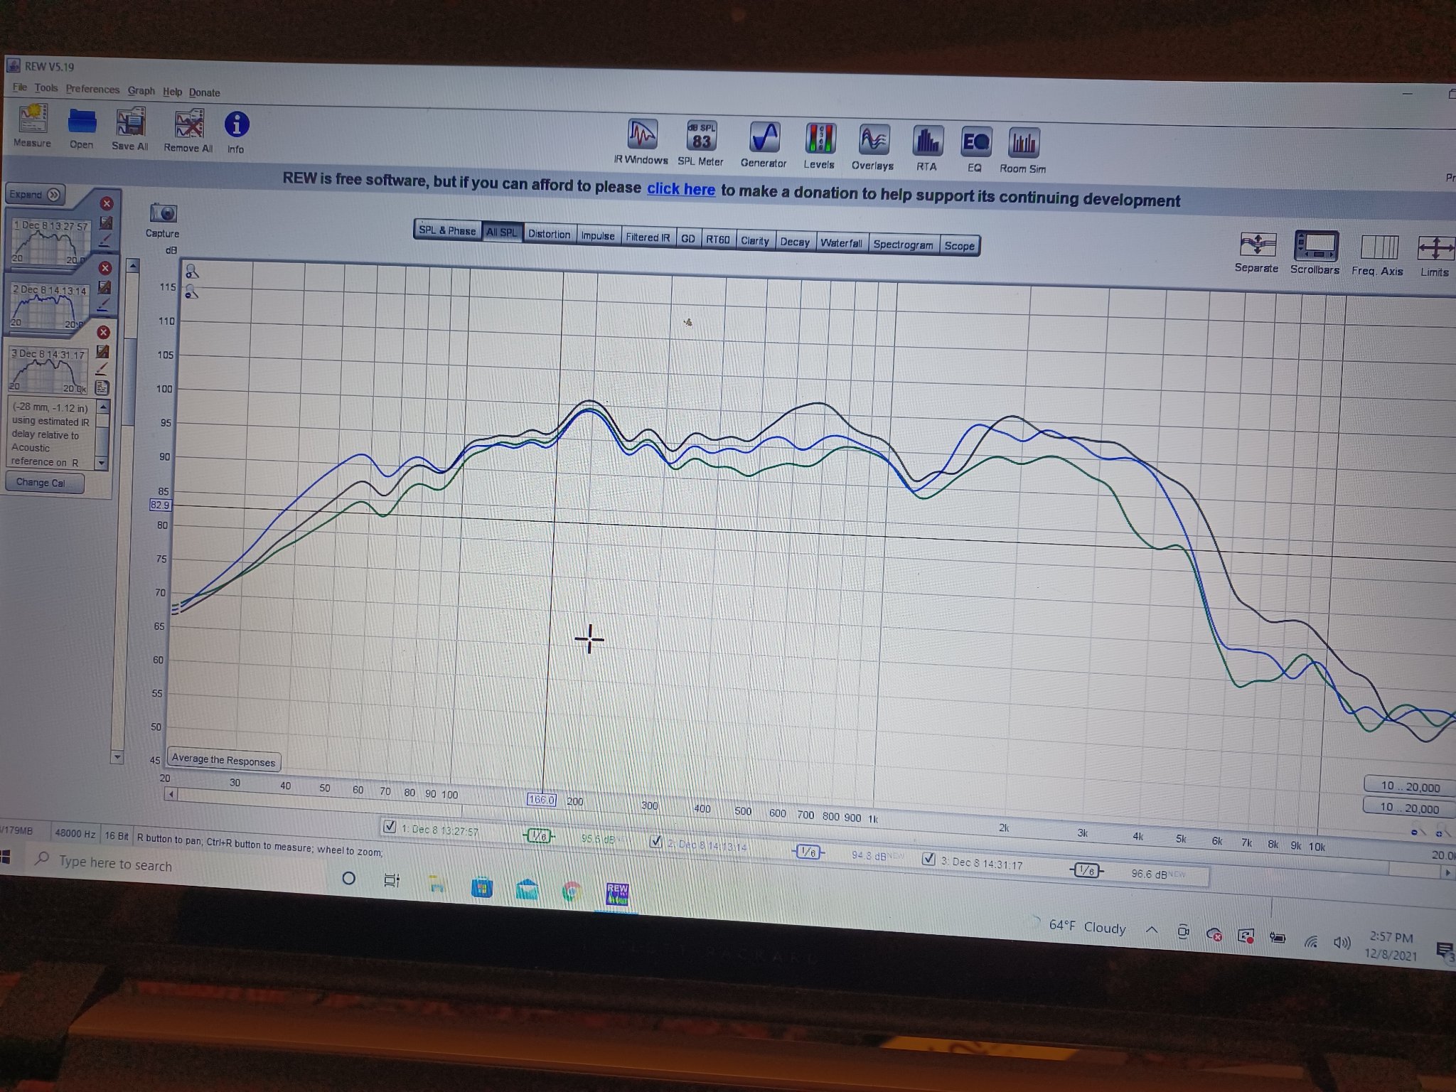Viewport: 1456px width, 1092px height.
Task: Switch to SPL & Phase tab
Action: coord(447,230)
